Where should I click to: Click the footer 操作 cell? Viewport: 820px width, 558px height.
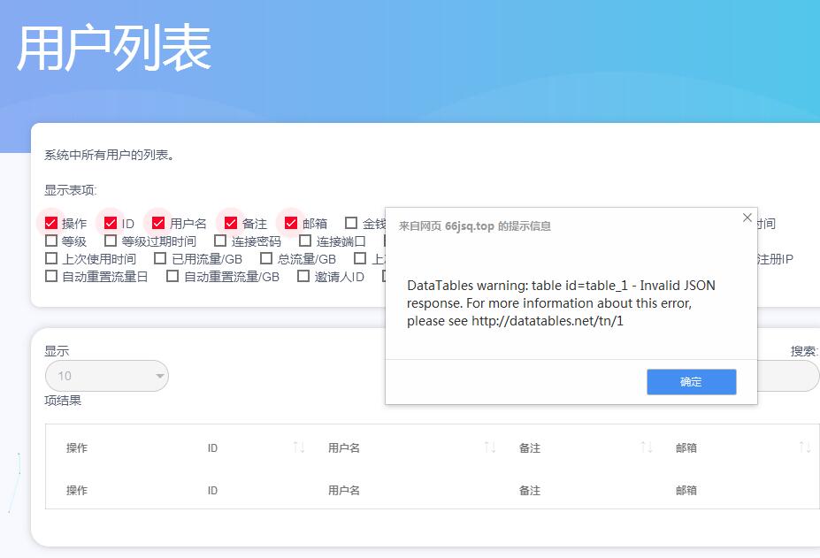pyautogui.click(x=77, y=490)
